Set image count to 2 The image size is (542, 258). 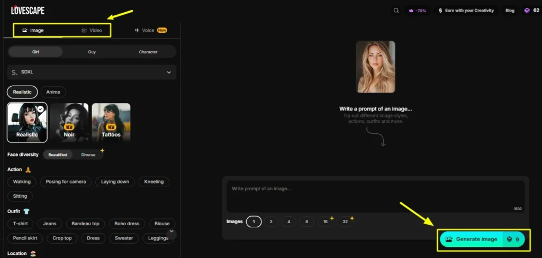(271, 222)
